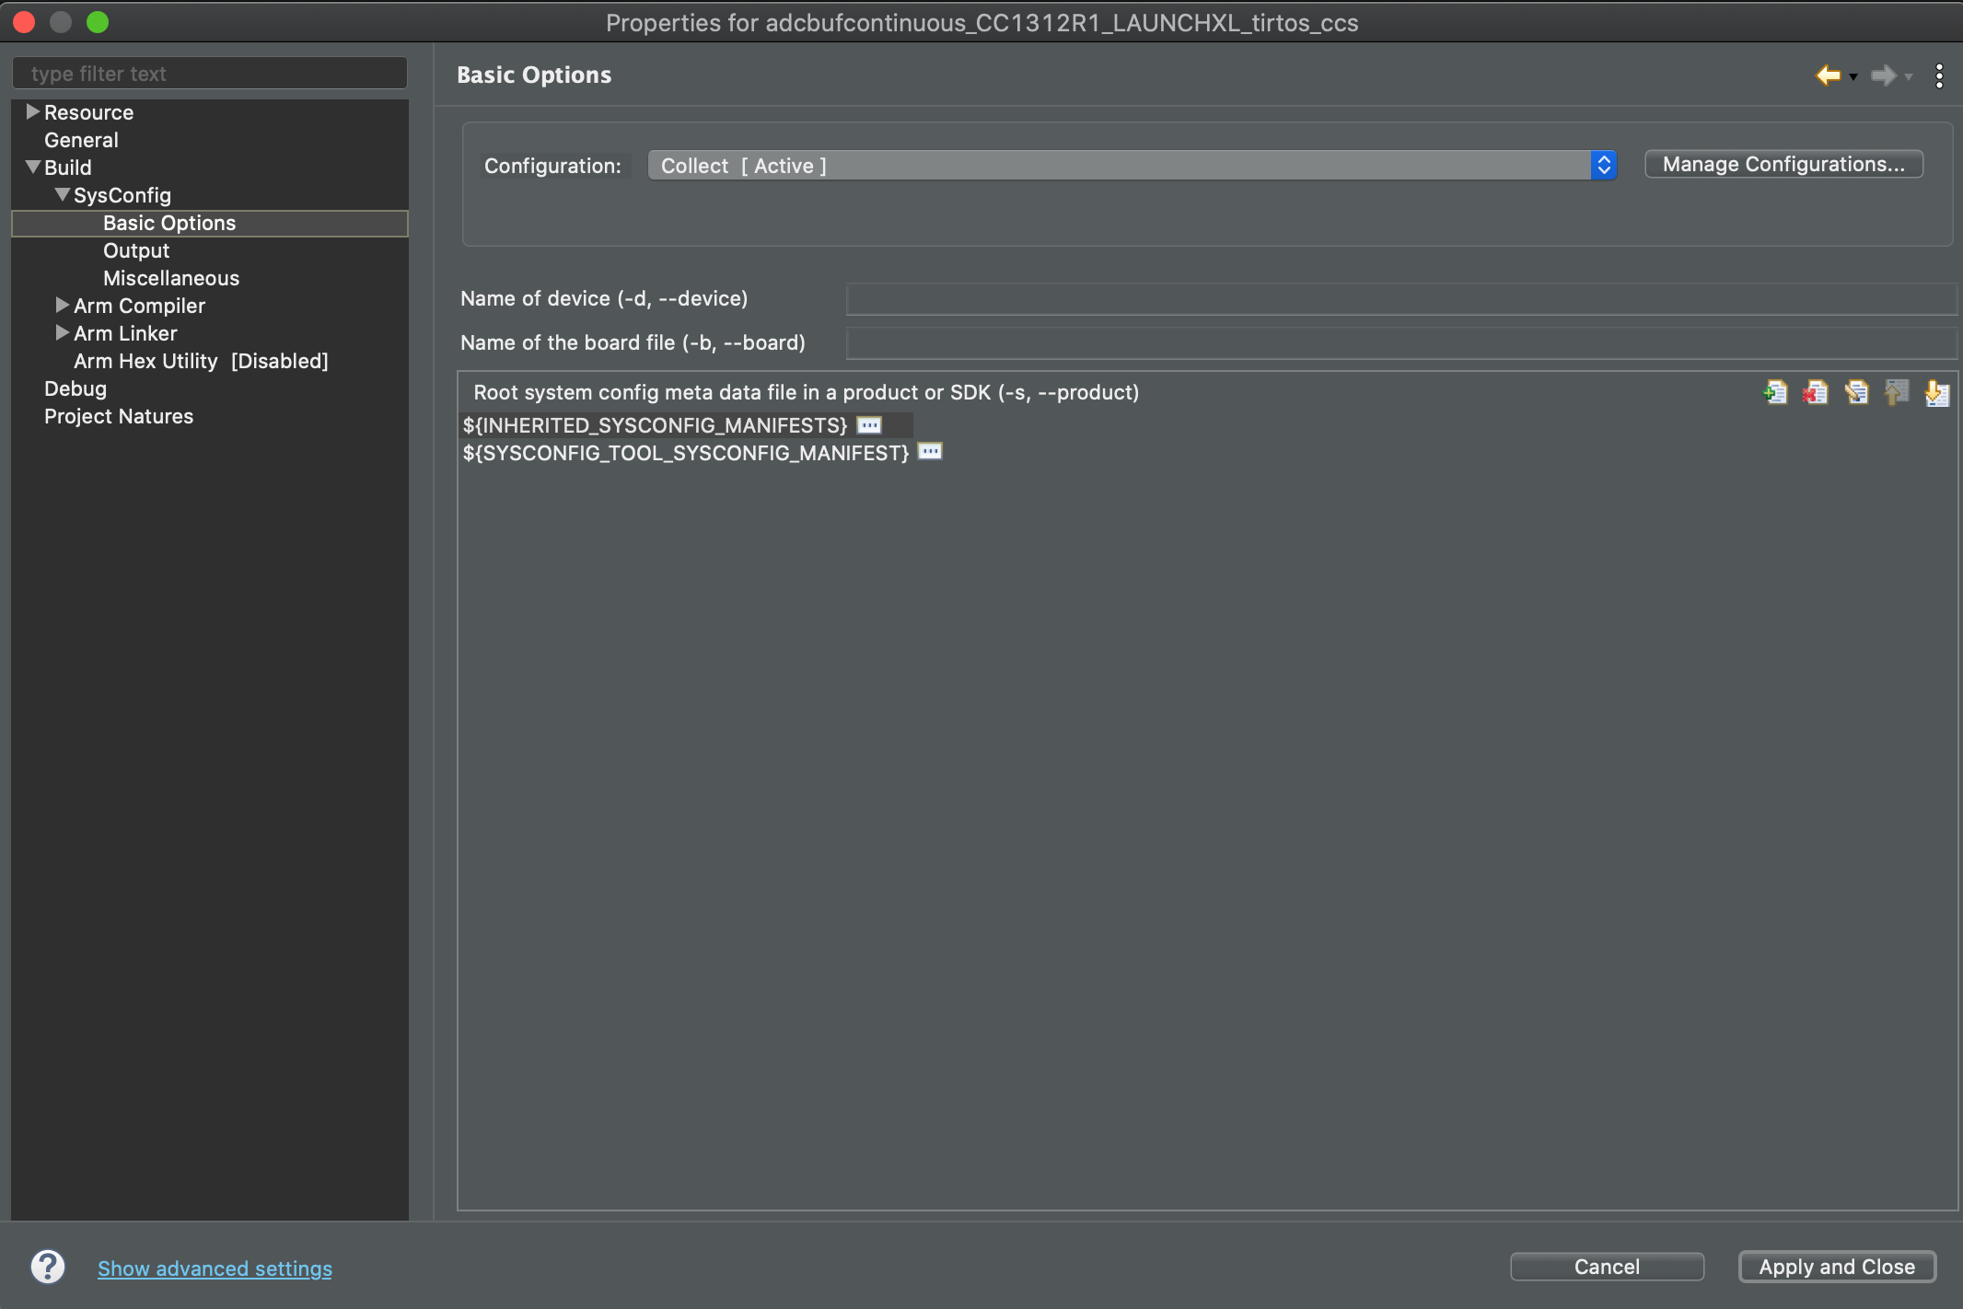Click ellipsis next to INHERITED_SYSCONFIG_MANIFESTS
Viewport: 1963px width, 1309px height.
point(869,425)
